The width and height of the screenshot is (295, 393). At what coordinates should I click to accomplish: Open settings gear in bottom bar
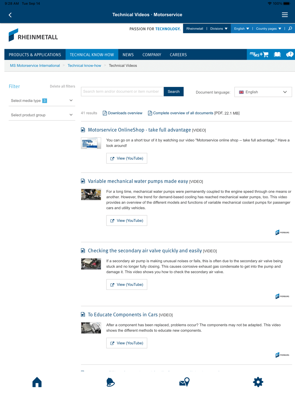pyautogui.click(x=258, y=382)
